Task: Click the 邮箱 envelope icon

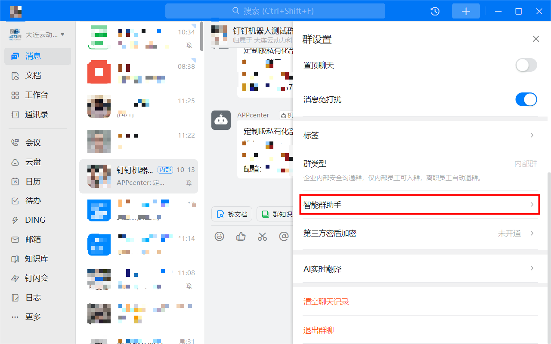Action: (x=15, y=240)
